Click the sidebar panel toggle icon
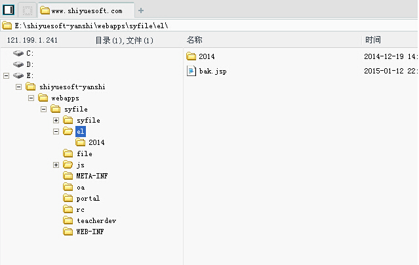 click(x=9, y=10)
